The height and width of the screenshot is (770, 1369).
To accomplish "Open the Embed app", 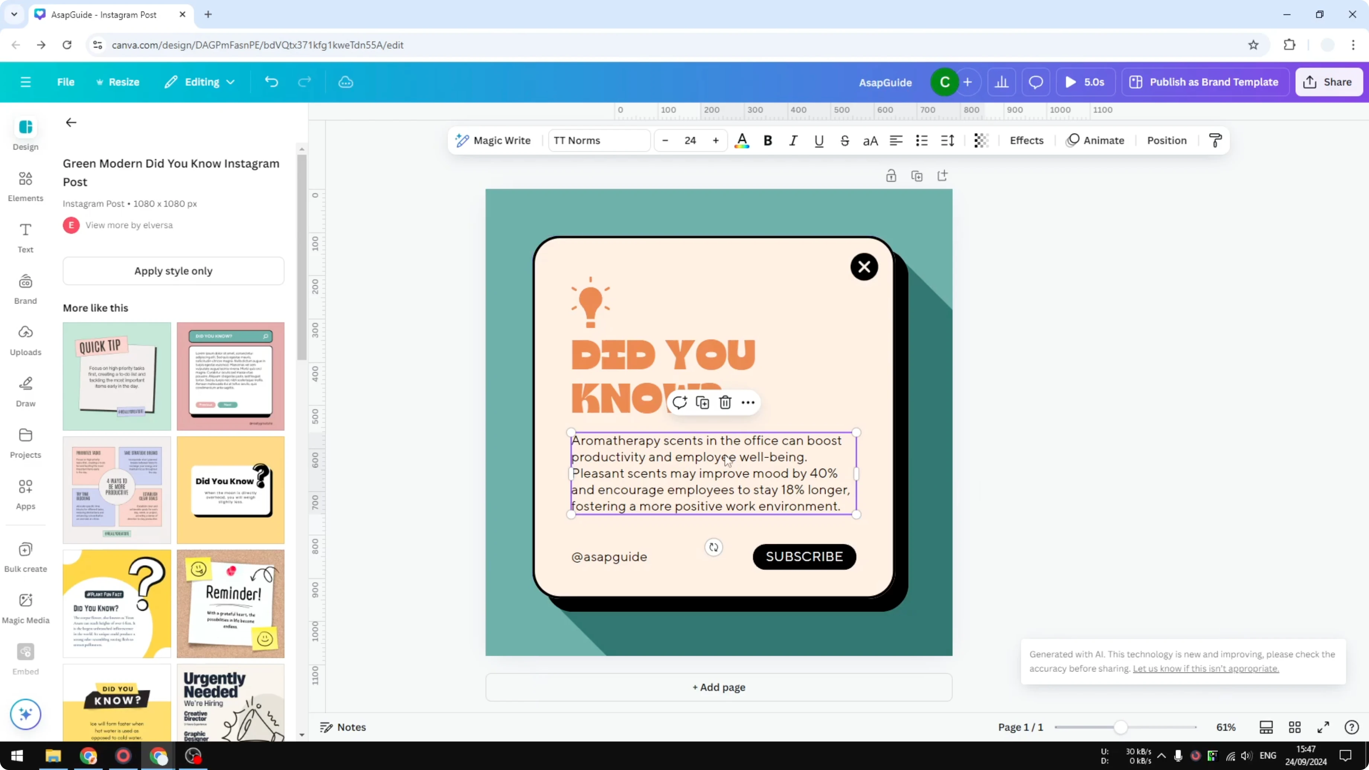I will click(26, 660).
